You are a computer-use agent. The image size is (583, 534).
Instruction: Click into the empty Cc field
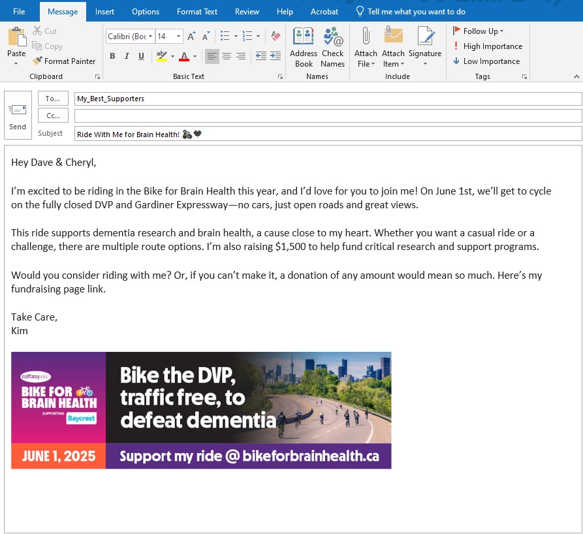click(328, 116)
